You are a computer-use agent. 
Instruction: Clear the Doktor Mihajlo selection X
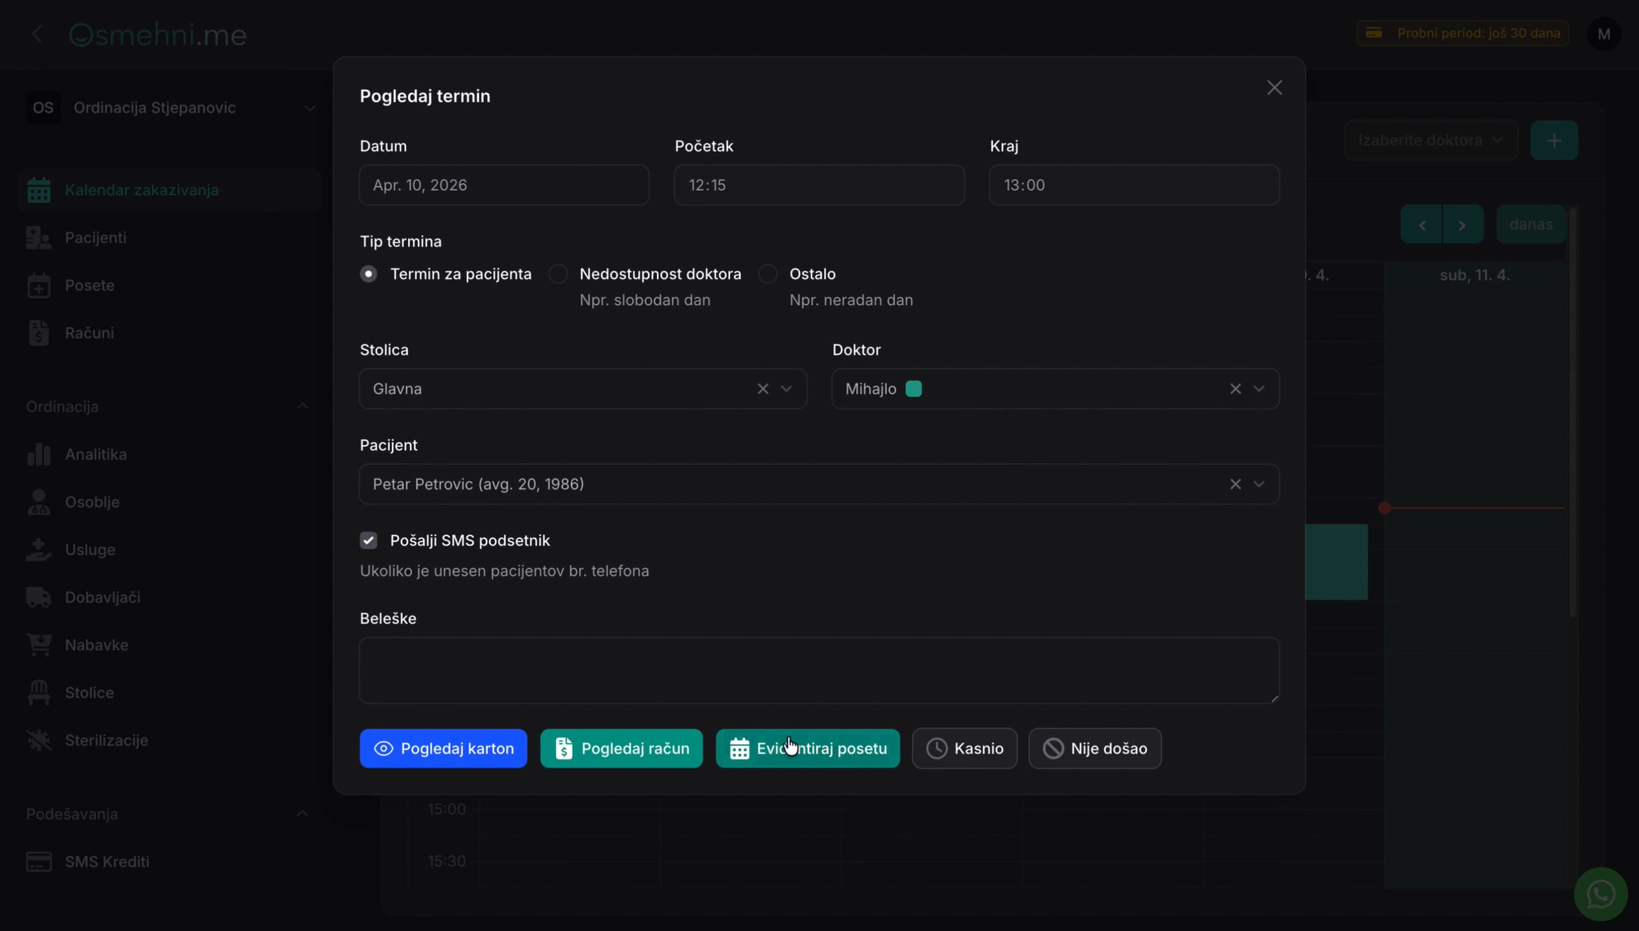1235,389
